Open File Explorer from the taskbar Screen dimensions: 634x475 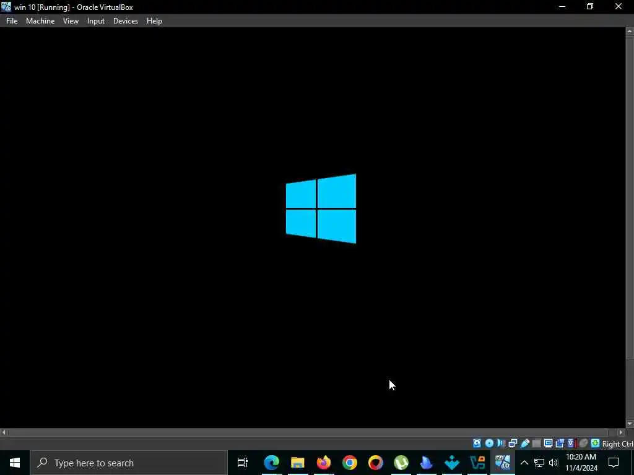coord(298,463)
